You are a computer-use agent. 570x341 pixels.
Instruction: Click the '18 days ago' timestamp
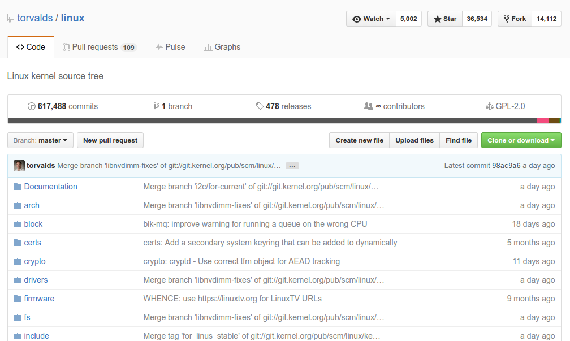tap(533, 224)
